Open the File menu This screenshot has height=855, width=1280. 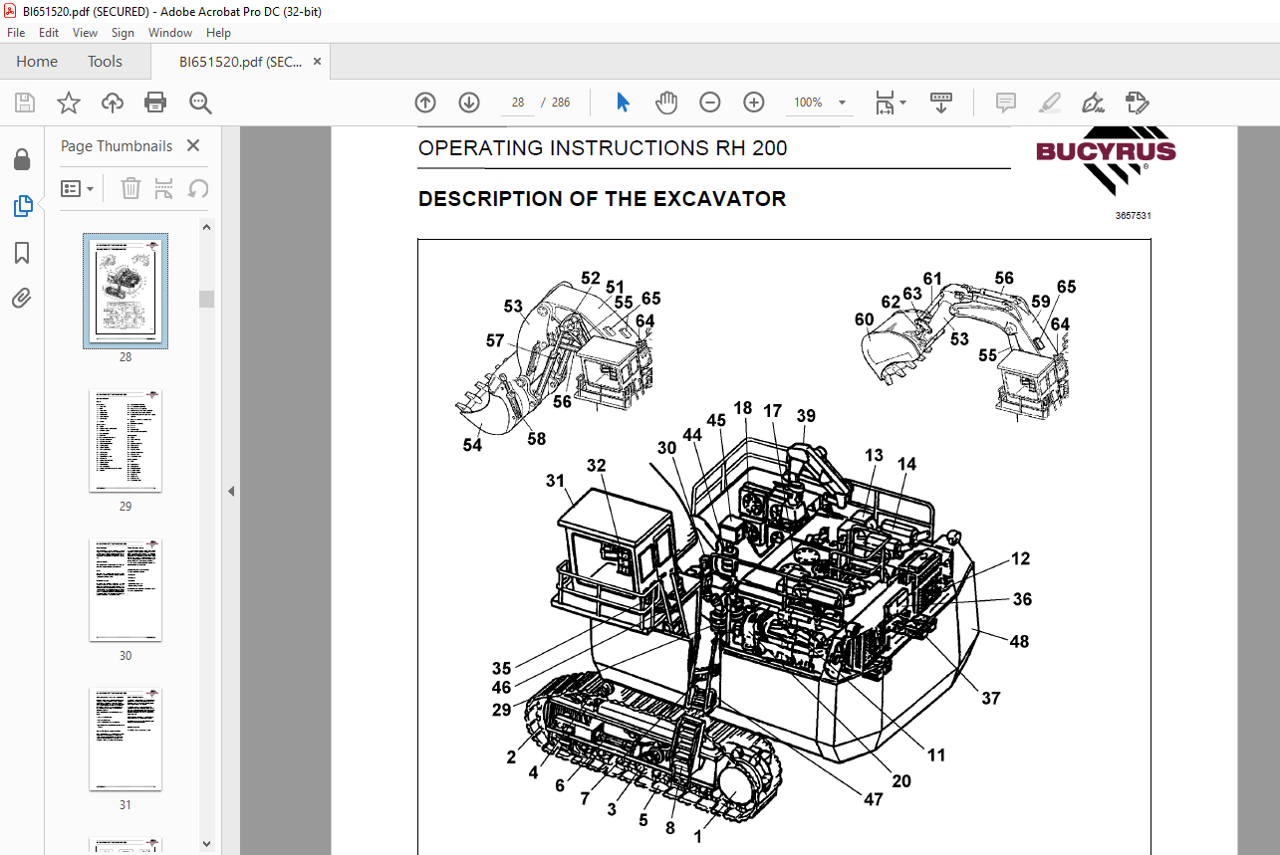[x=16, y=33]
